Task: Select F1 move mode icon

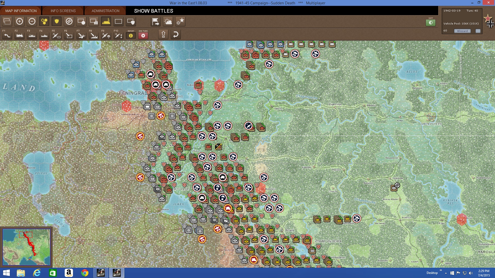Action: pos(7,36)
